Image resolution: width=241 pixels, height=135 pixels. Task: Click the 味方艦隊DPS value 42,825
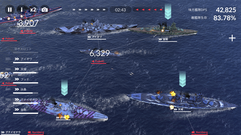pos(226,10)
